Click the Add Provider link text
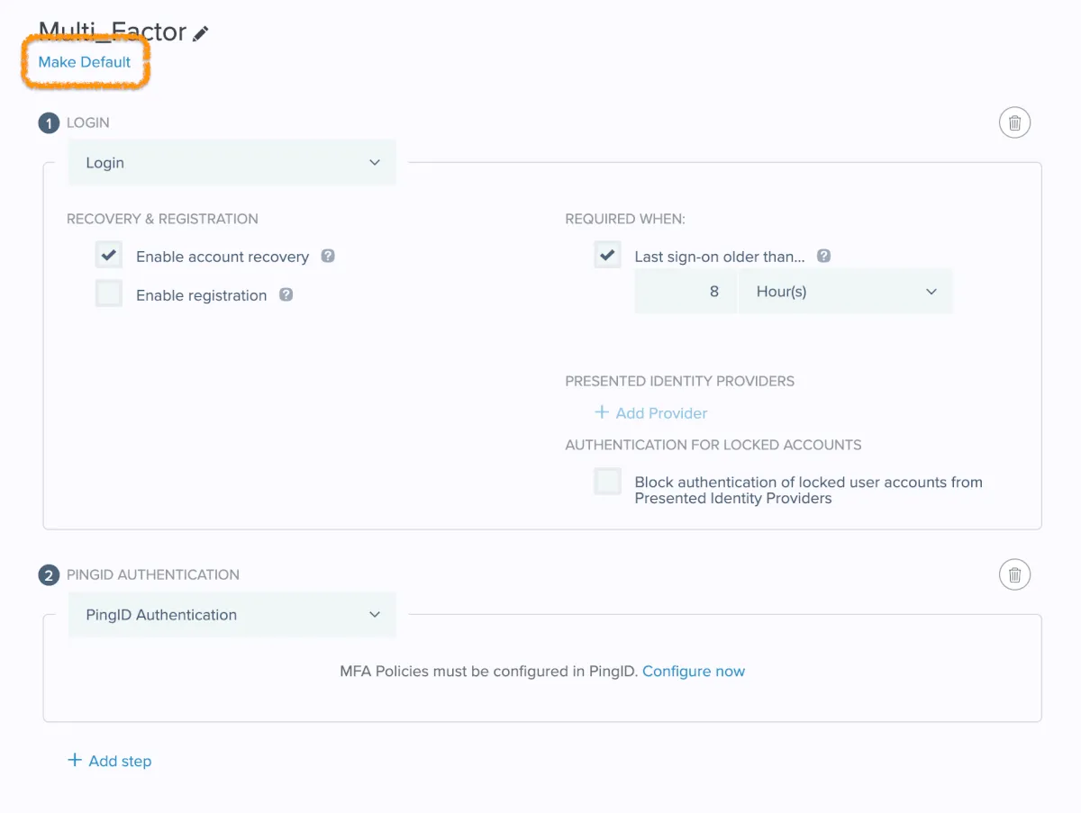This screenshot has height=813, width=1081. (x=661, y=413)
